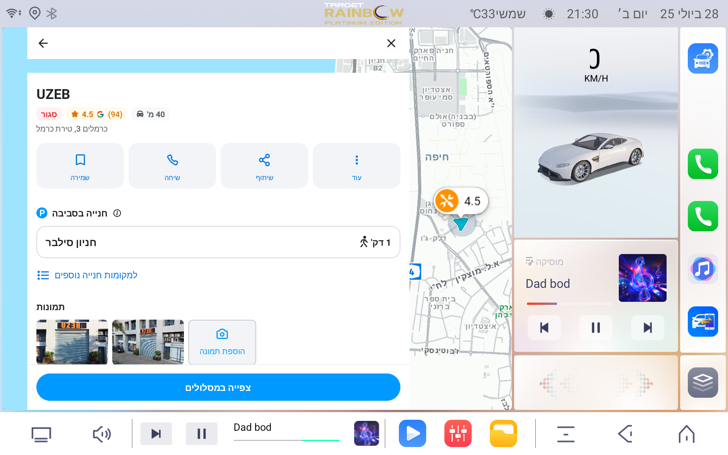728x455 pixels.
Task: Open the first UZEB storefront photo
Action: (72, 342)
